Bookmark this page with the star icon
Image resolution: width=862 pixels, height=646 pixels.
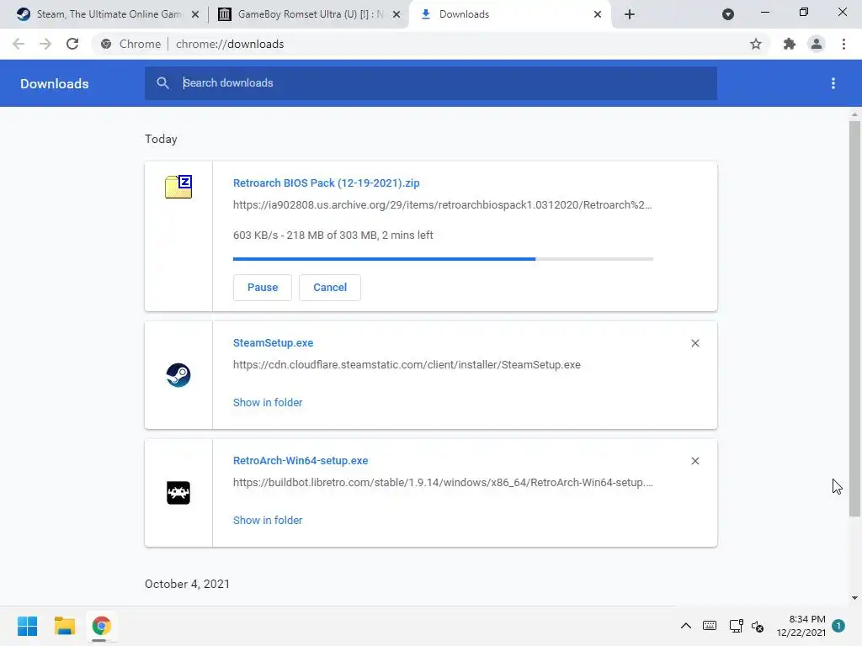756,44
